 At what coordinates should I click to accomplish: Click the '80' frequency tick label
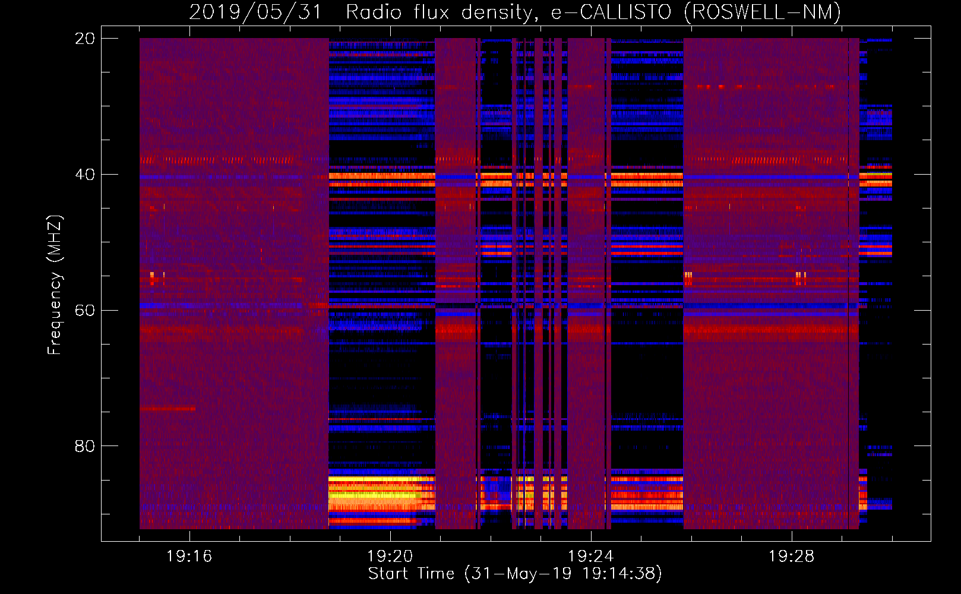85,446
